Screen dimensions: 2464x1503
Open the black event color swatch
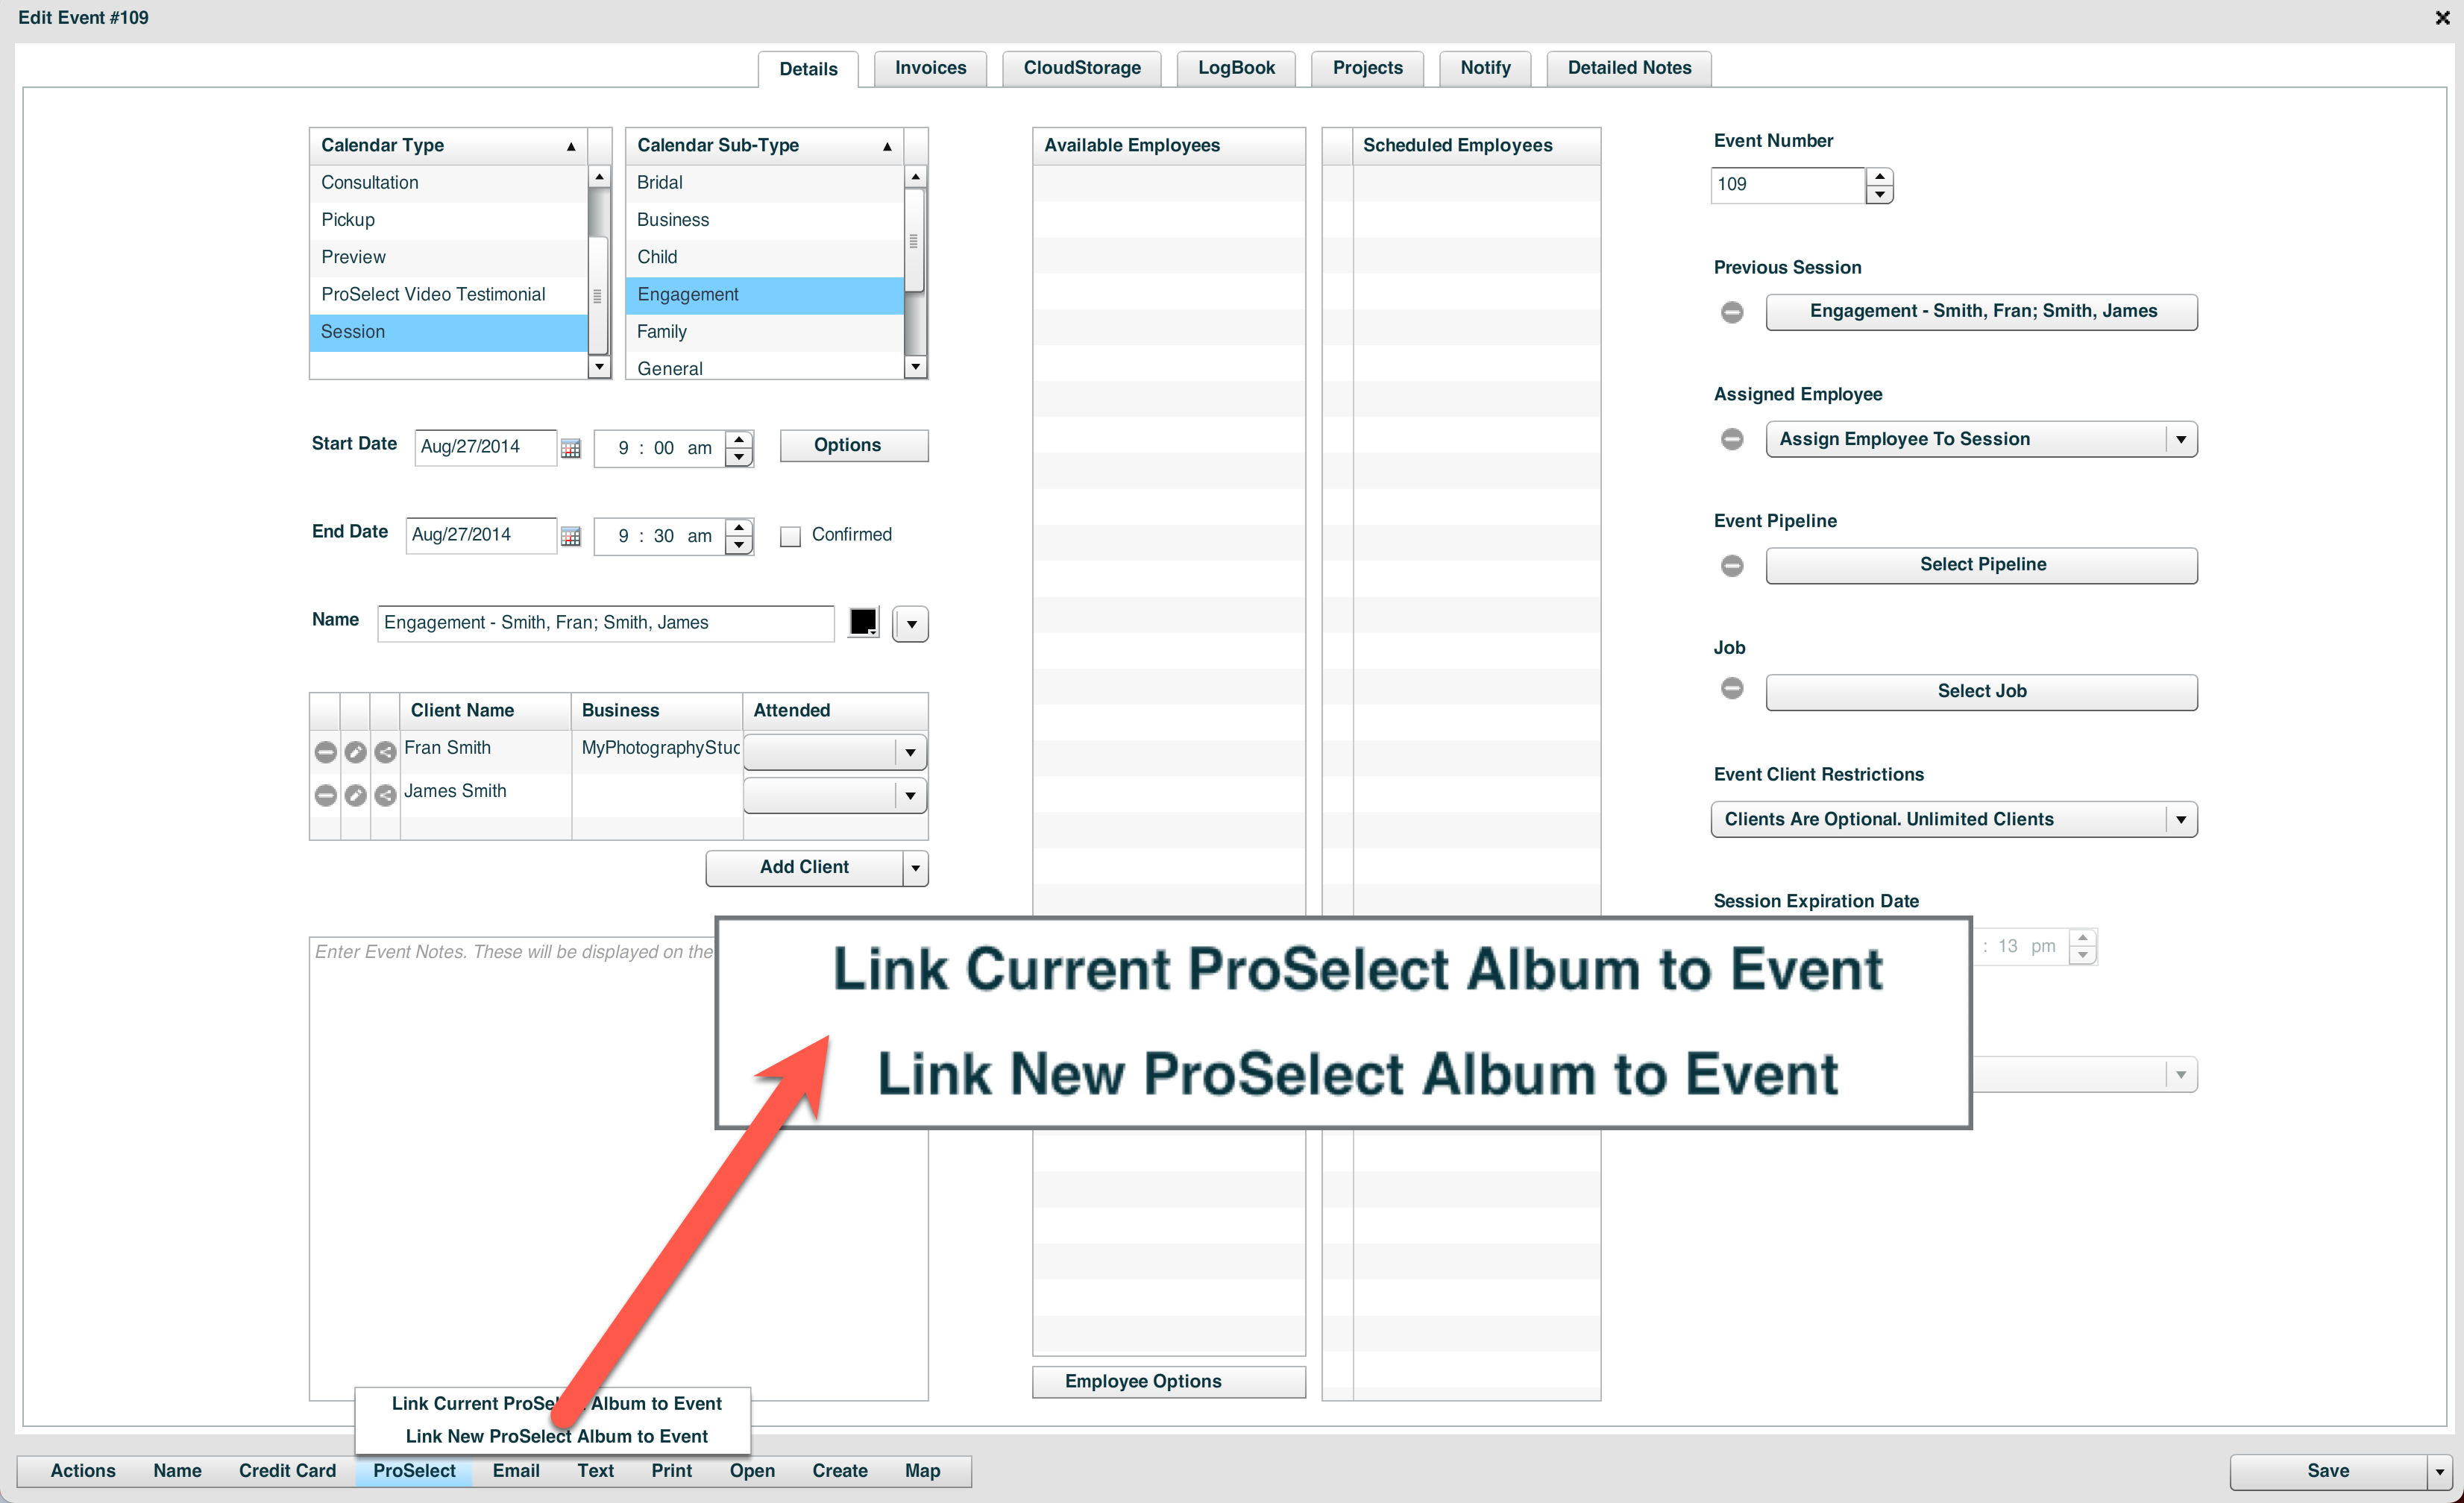click(862, 622)
